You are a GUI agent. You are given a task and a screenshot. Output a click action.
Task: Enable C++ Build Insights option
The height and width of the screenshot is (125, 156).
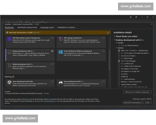click(x=119, y=58)
